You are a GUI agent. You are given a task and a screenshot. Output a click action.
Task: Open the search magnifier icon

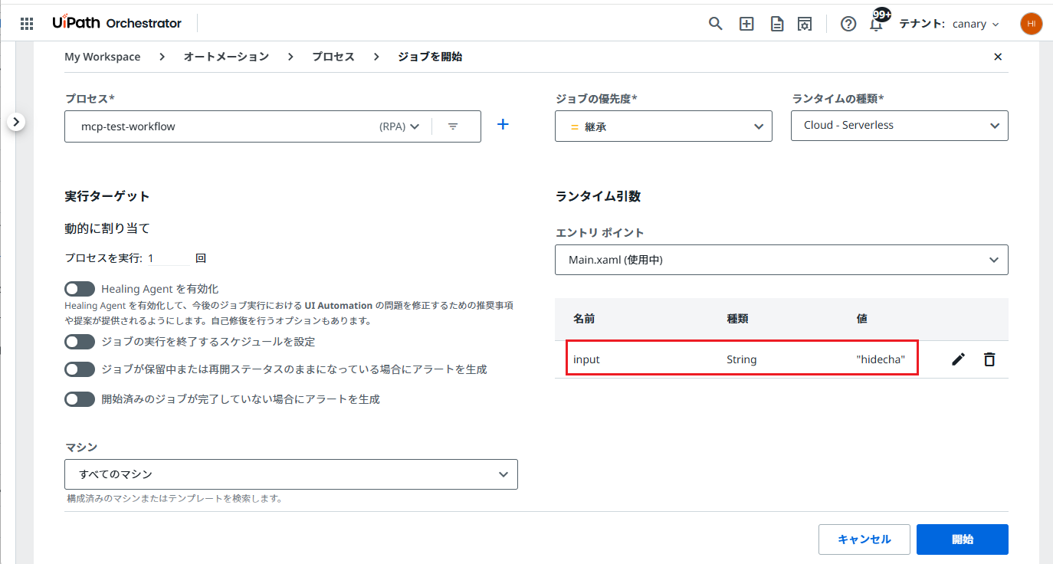click(x=716, y=24)
